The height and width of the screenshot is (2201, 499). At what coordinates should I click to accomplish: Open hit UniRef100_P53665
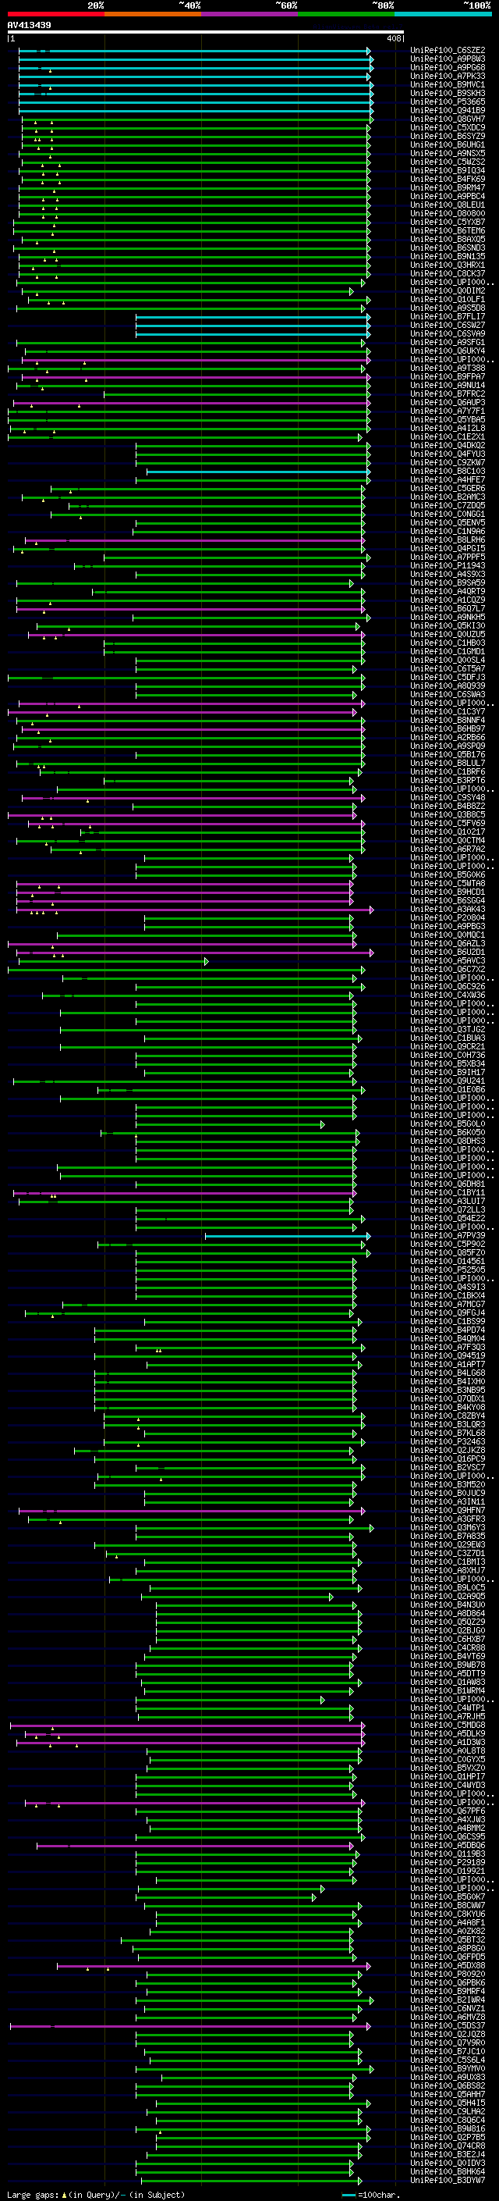[x=448, y=102]
